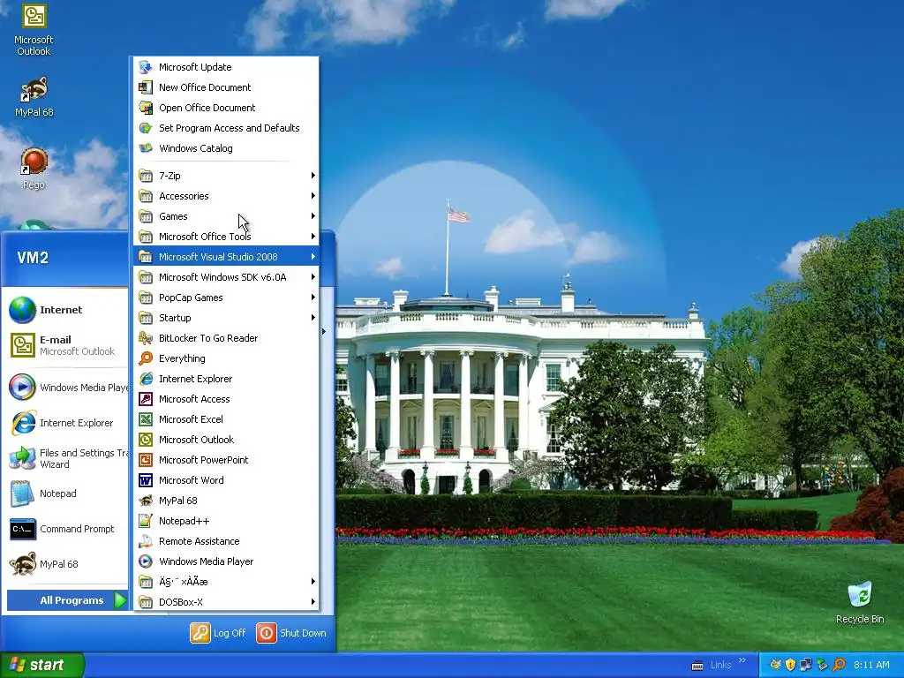Screen dimensions: 904x678
Task: Click Set Program Access and Defaults icon
Action: click(x=146, y=128)
